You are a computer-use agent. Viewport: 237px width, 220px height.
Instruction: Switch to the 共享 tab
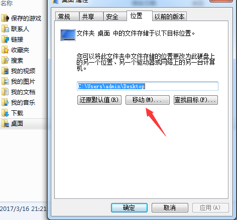91,17
